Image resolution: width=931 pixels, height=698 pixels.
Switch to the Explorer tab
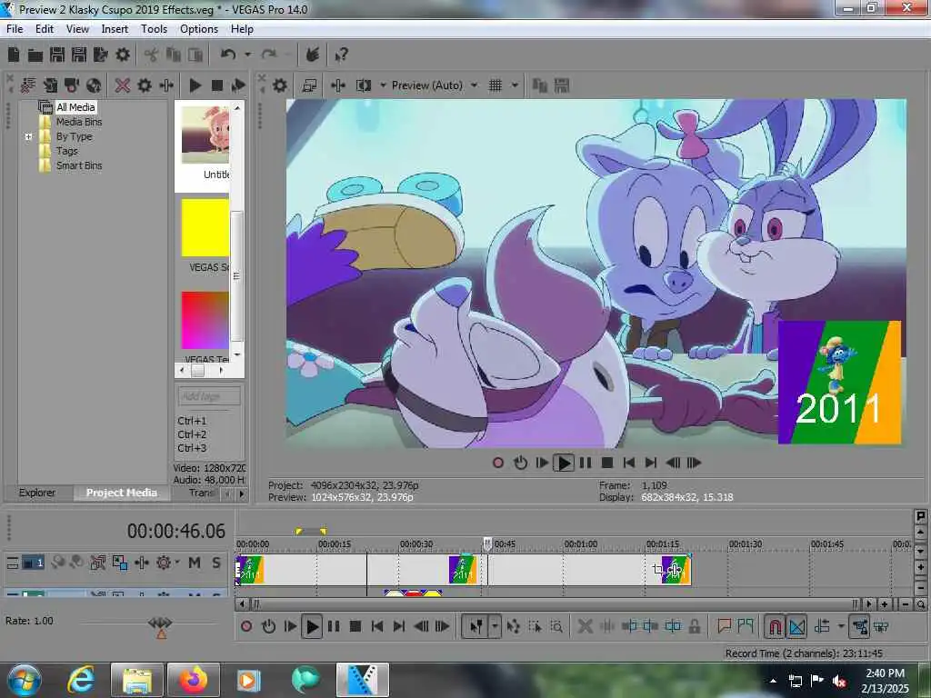pyautogui.click(x=36, y=493)
